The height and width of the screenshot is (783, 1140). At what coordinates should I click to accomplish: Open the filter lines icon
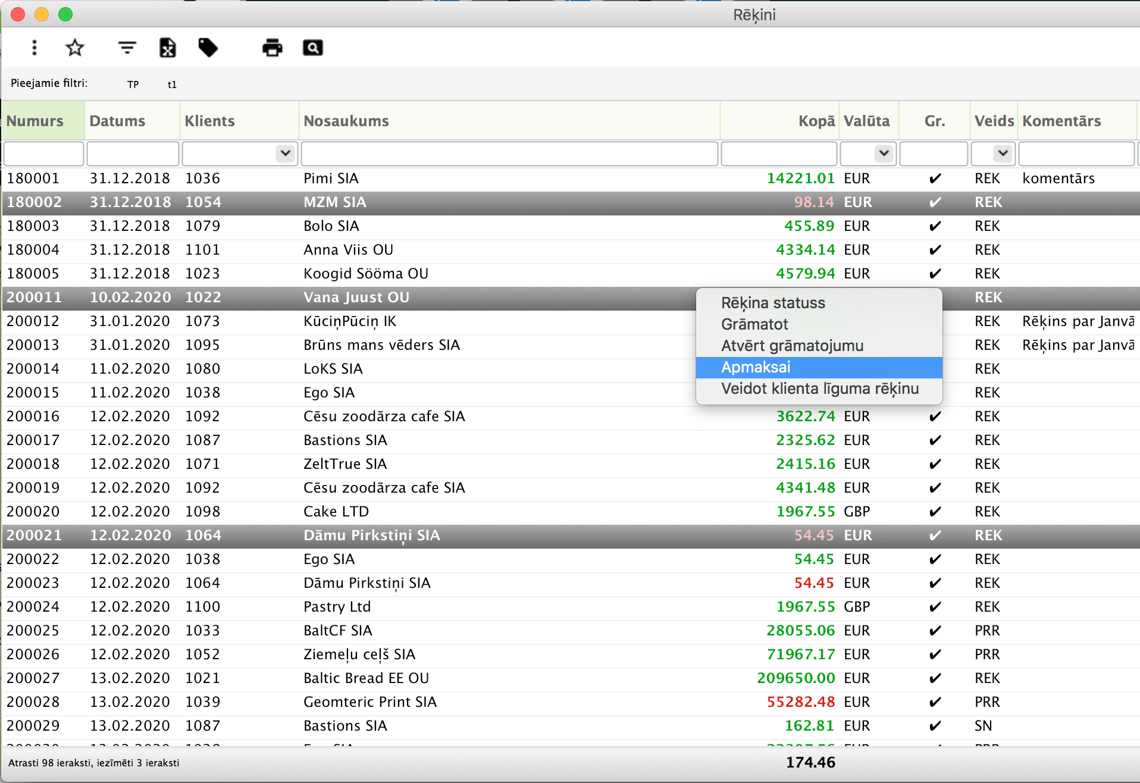pyautogui.click(x=127, y=48)
